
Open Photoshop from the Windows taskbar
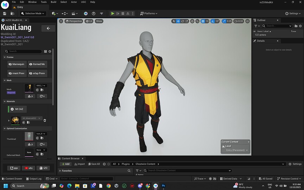click(163, 185)
